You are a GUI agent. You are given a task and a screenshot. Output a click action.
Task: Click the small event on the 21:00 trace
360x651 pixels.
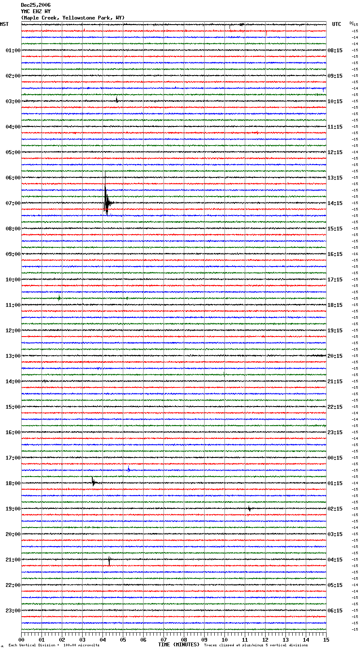[109, 561]
